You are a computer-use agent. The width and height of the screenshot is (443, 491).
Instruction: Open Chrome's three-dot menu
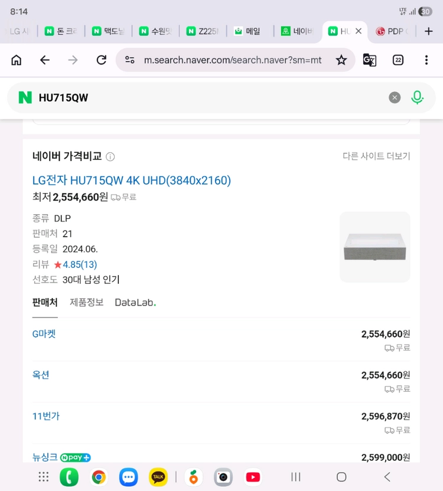(x=426, y=60)
